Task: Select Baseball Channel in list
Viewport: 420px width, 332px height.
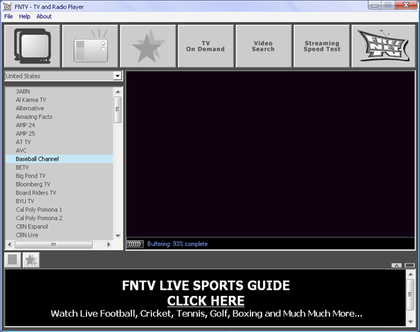Action: 60,159
